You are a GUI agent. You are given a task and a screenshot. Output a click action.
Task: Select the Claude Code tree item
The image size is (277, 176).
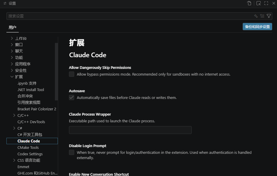[32, 141]
